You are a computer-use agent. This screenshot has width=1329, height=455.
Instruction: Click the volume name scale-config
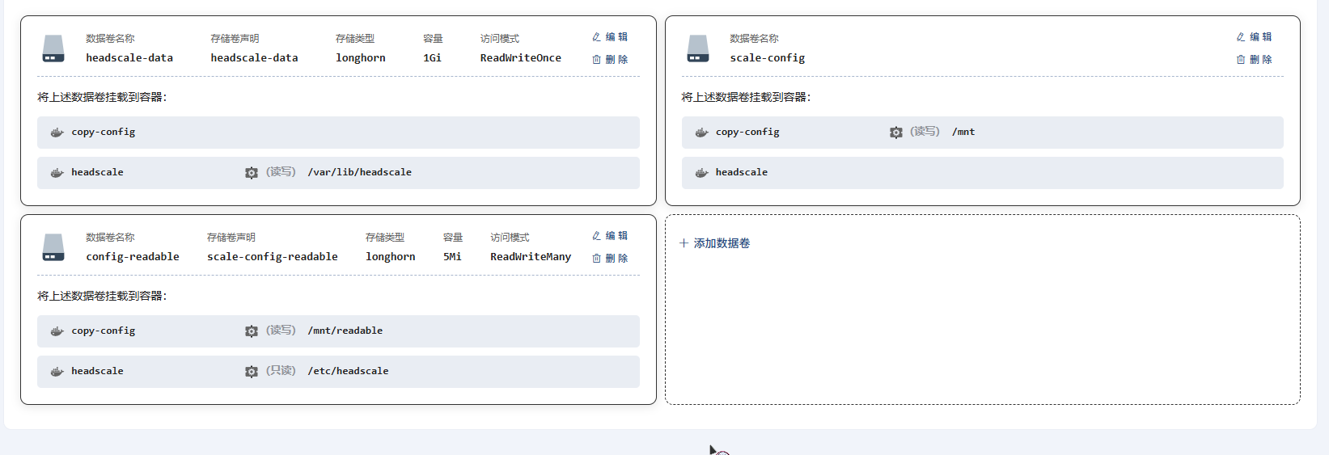(x=768, y=58)
